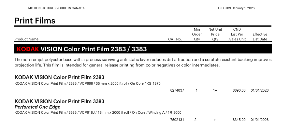Click the Min Order Qty column header
This screenshot has width=290, height=133.
[x=197, y=34]
